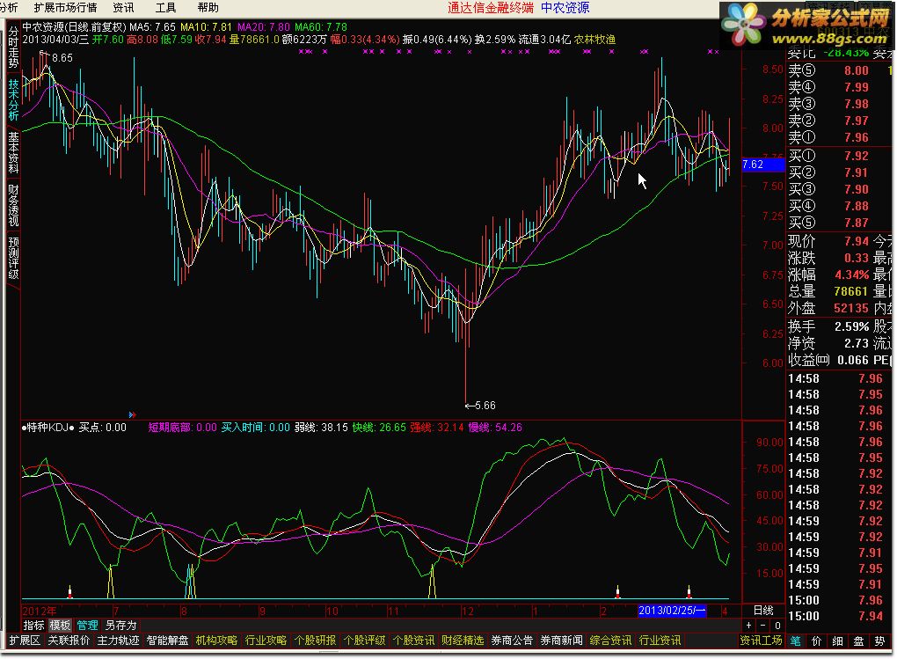Click the minus zoom-out chart button
This screenshot has height=659, width=897.
(x=763, y=626)
